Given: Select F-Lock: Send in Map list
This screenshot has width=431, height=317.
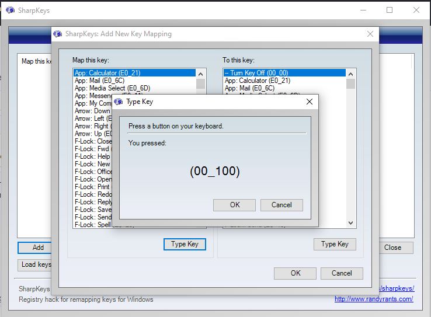Looking at the screenshot, I should tap(93, 217).
